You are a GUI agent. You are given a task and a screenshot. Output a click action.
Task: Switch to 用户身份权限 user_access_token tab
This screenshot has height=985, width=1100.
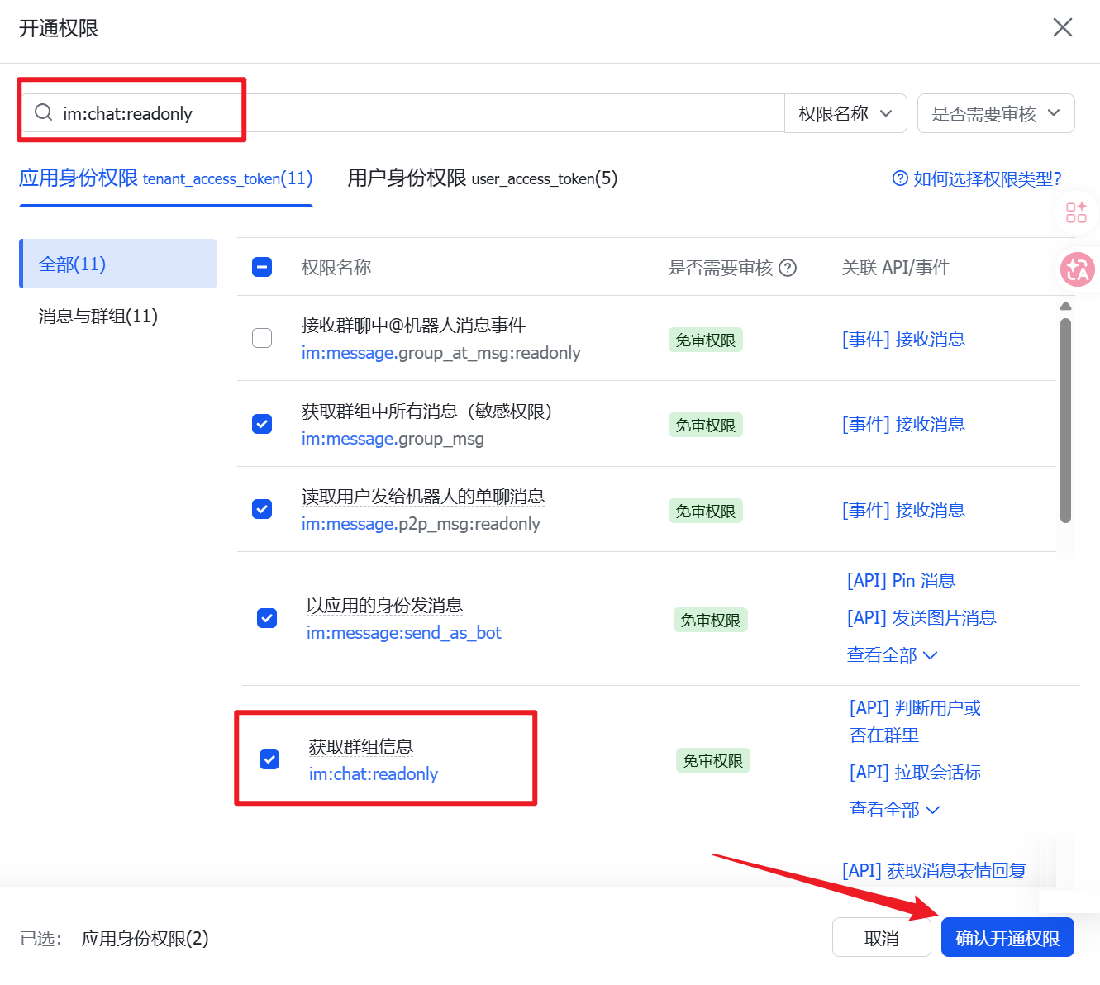click(482, 178)
